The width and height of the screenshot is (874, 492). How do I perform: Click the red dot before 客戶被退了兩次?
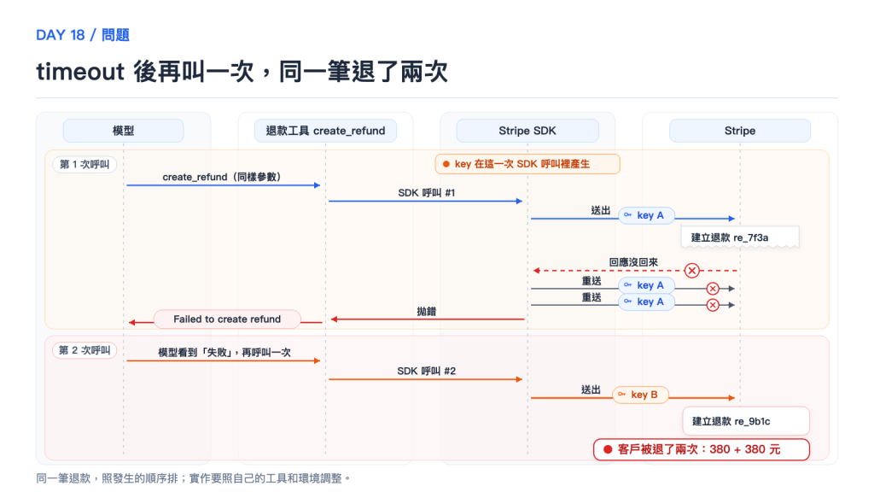(x=608, y=449)
